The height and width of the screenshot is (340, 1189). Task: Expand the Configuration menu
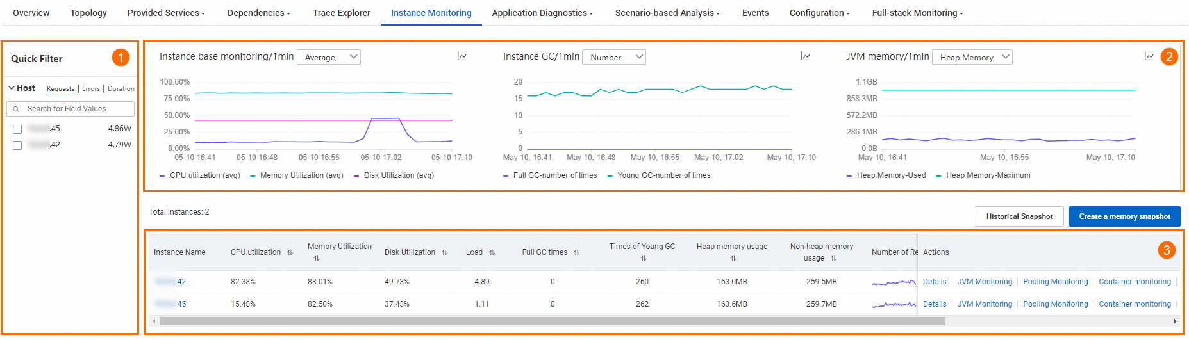point(819,13)
